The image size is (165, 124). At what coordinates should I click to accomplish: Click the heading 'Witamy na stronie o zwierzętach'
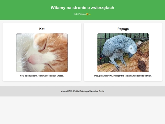[x=82, y=8]
